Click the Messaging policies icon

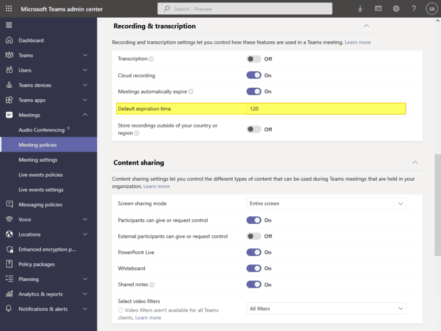tap(9, 204)
